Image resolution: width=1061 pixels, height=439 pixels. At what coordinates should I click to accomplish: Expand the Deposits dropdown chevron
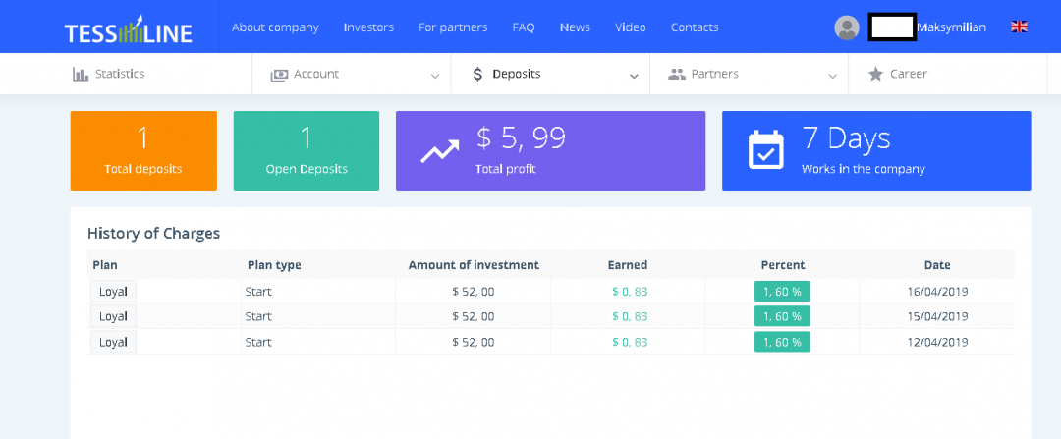[x=634, y=76]
